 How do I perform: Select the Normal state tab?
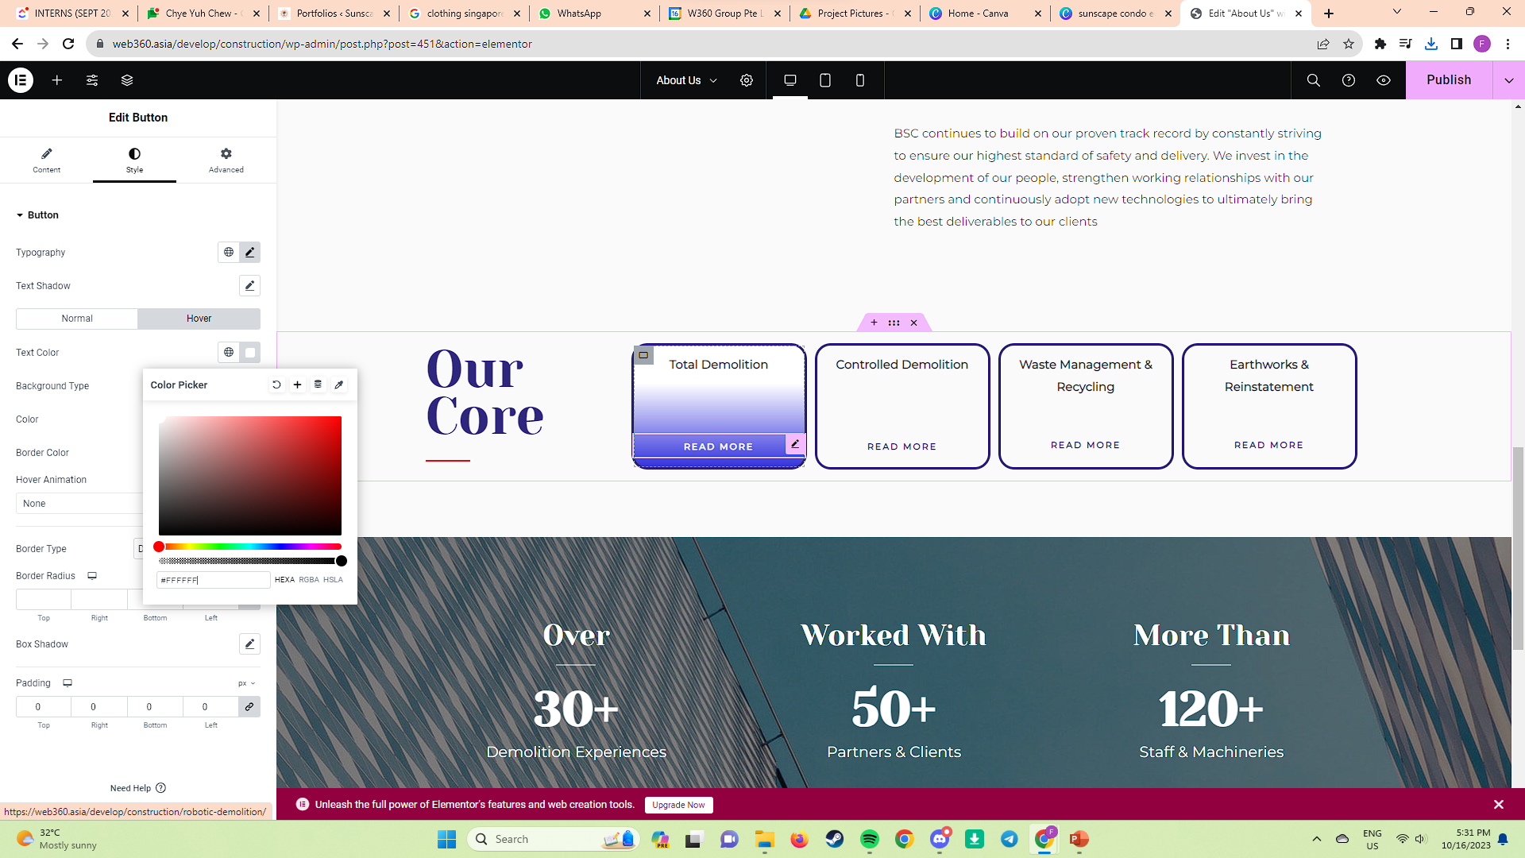(77, 319)
